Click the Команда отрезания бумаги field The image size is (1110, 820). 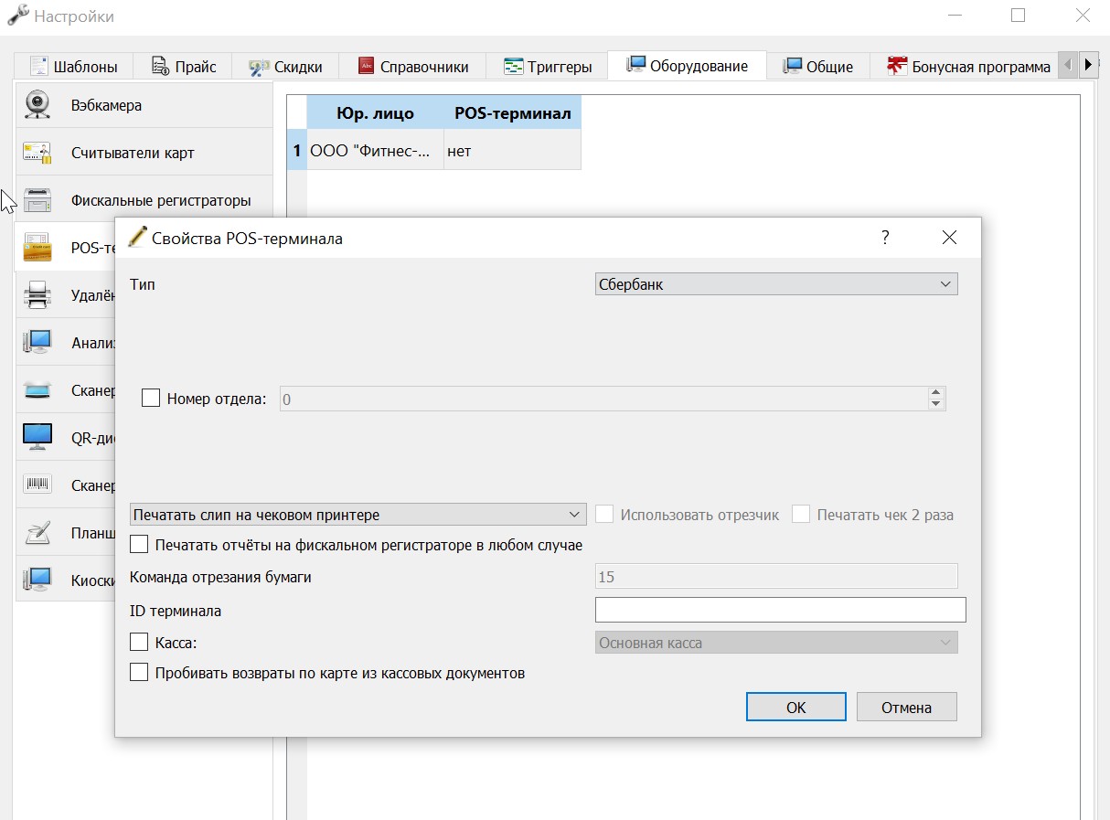775,576
